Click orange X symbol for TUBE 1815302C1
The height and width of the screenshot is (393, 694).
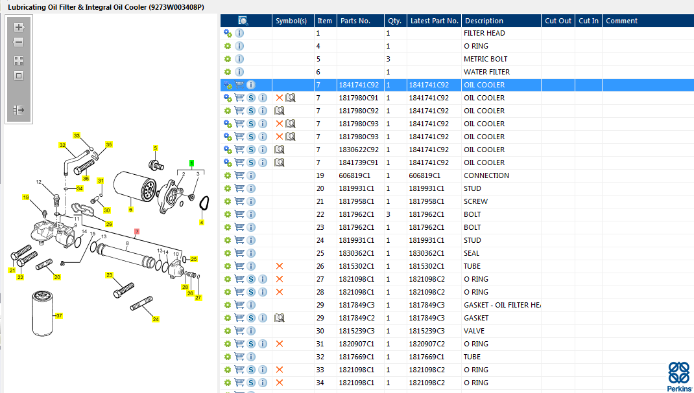click(280, 266)
